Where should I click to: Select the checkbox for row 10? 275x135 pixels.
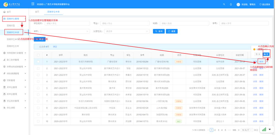pyautogui.click(x=38, y=121)
